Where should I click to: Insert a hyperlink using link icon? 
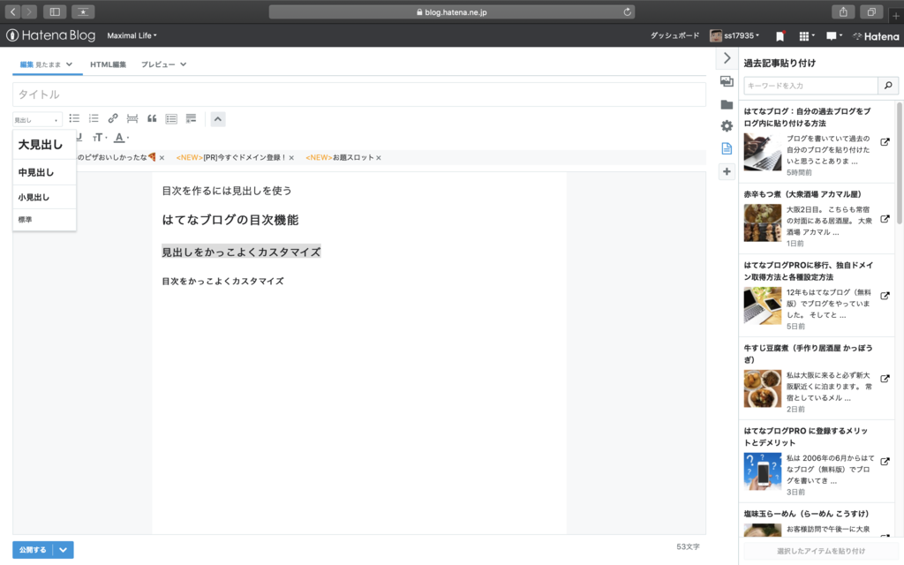click(x=113, y=119)
